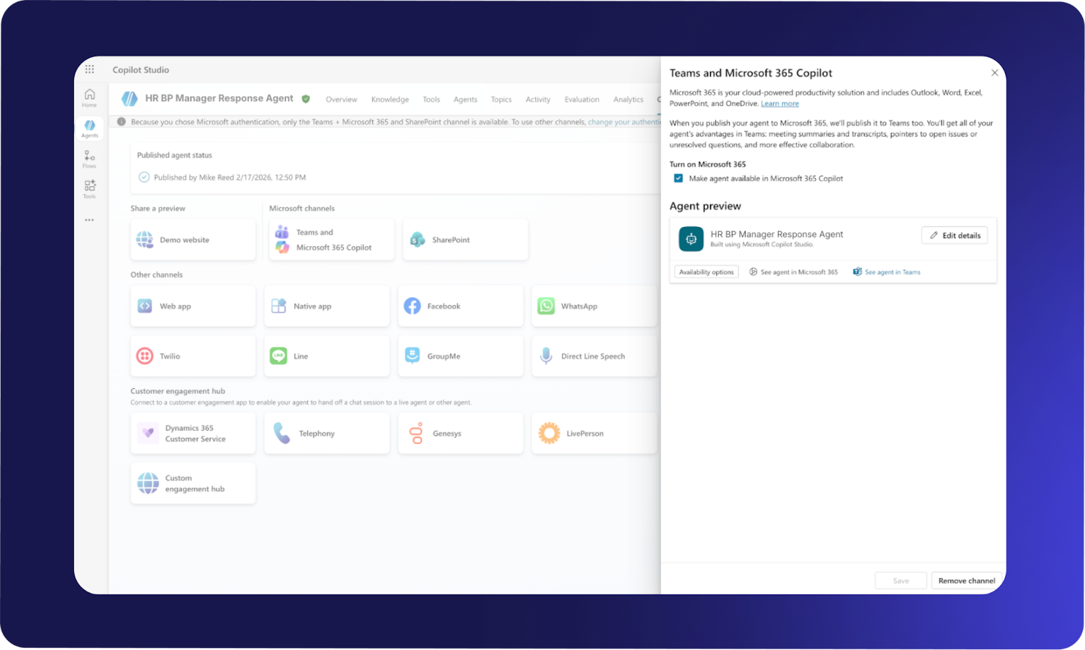Viewport: 1085px width, 650px height.
Task: Switch to the Knowledge tab
Action: 390,100
